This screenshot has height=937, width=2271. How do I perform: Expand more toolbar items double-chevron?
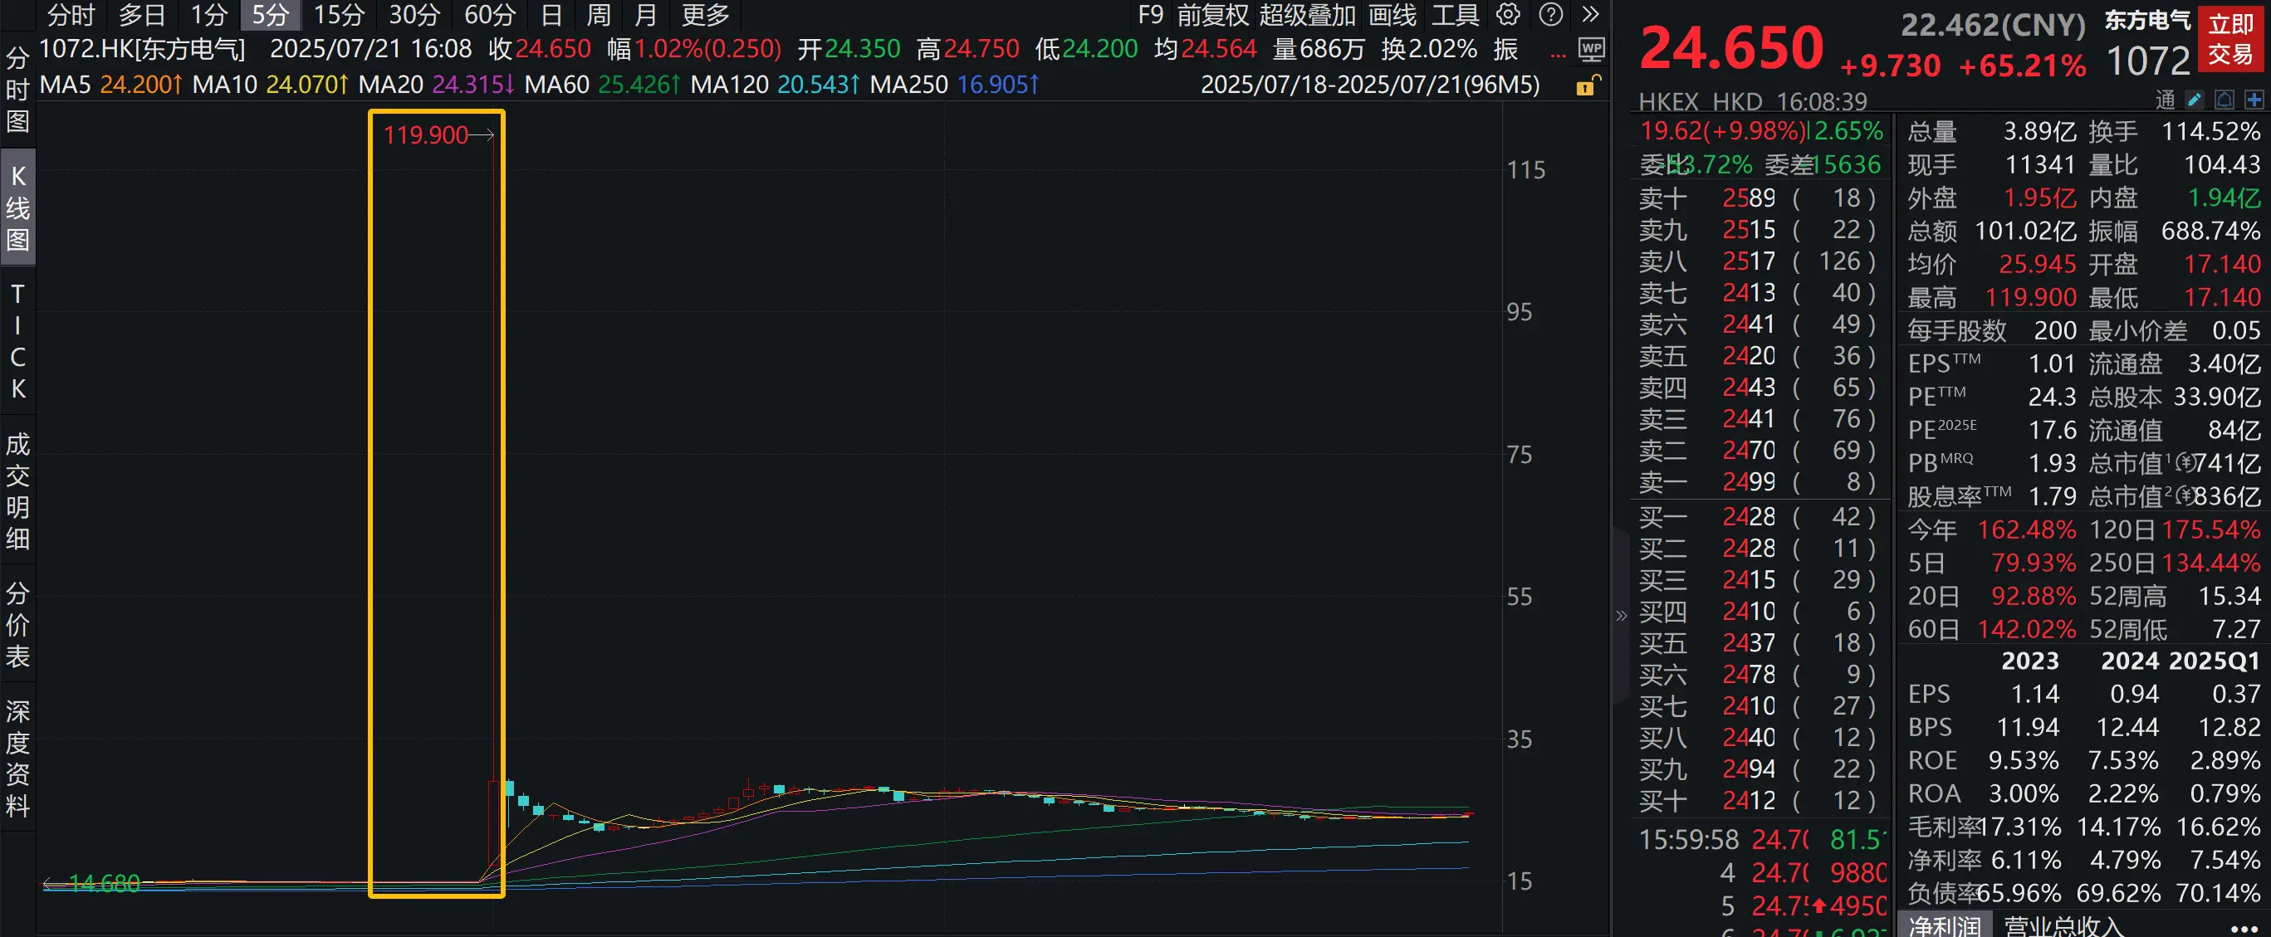[1590, 14]
